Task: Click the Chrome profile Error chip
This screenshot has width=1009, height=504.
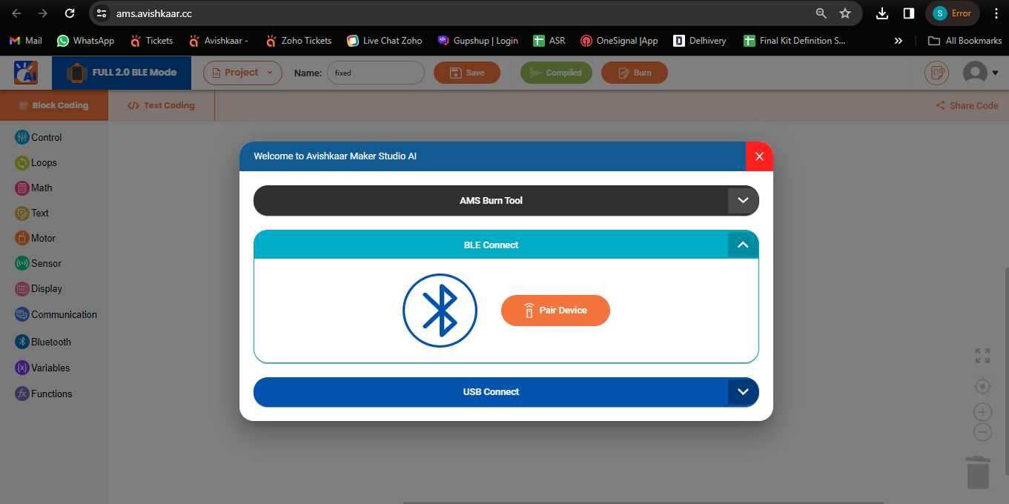Action: [953, 13]
